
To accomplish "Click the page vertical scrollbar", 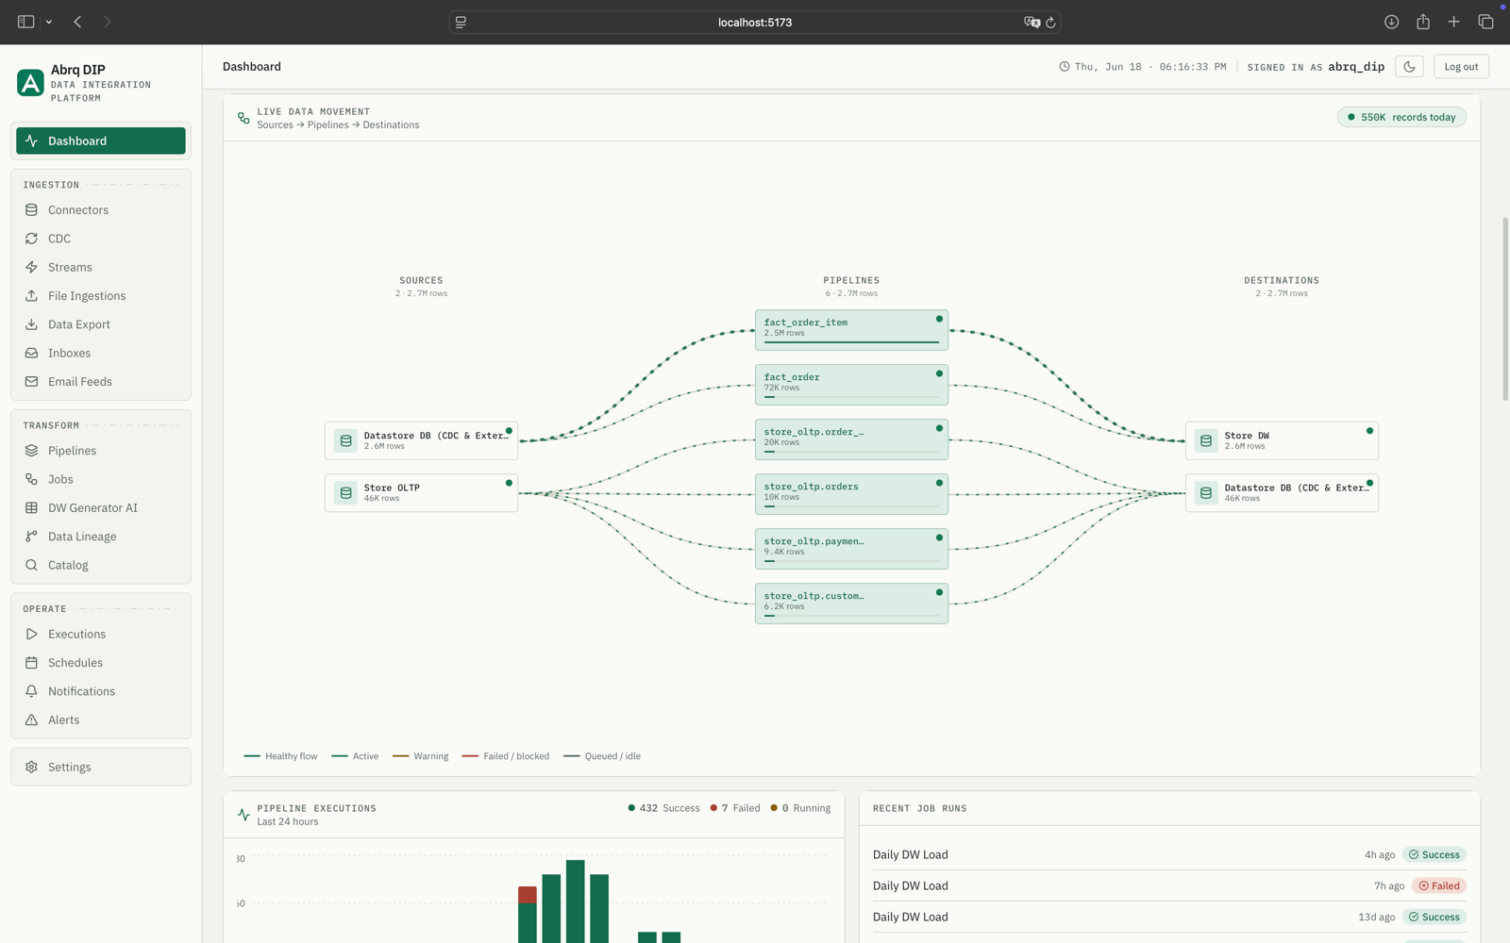I will (1505, 309).
